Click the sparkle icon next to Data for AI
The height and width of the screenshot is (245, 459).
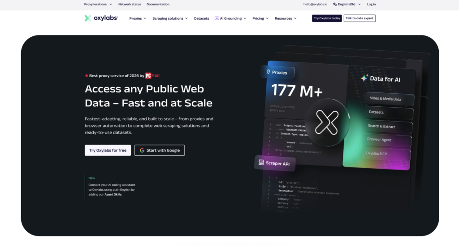[x=364, y=78]
